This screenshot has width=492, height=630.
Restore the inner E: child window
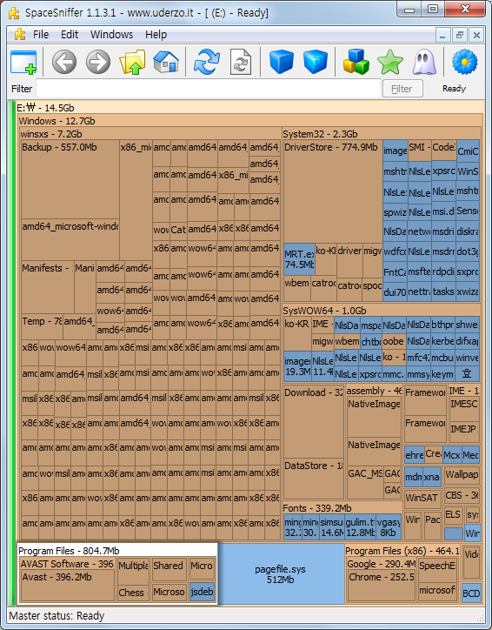point(460,35)
